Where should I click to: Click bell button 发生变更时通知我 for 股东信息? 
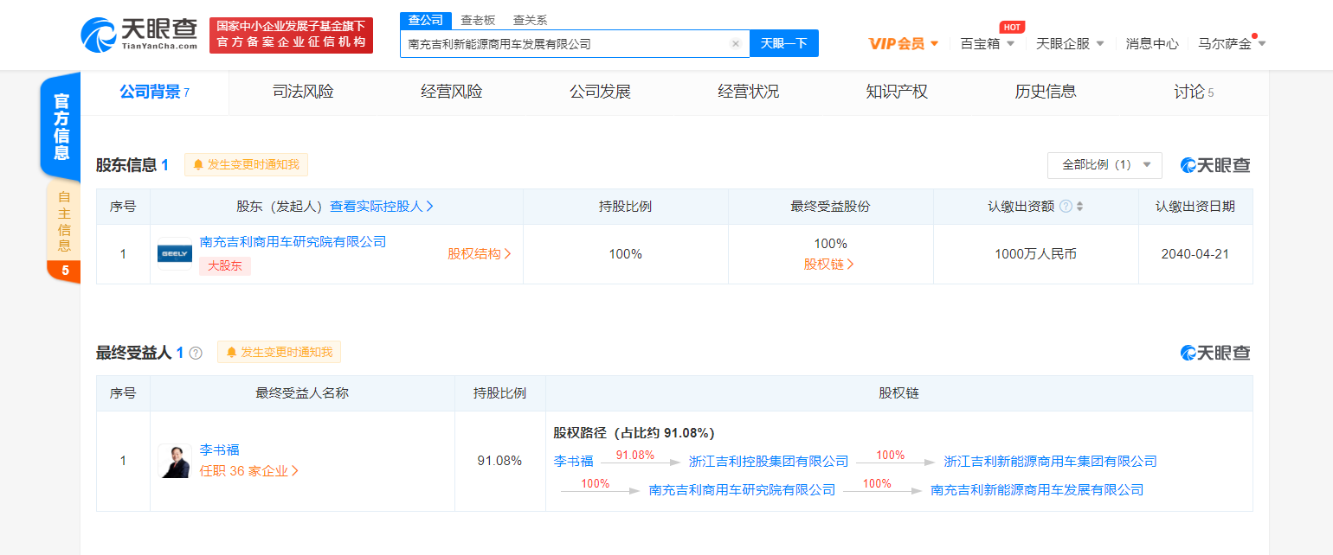(x=247, y=165)
